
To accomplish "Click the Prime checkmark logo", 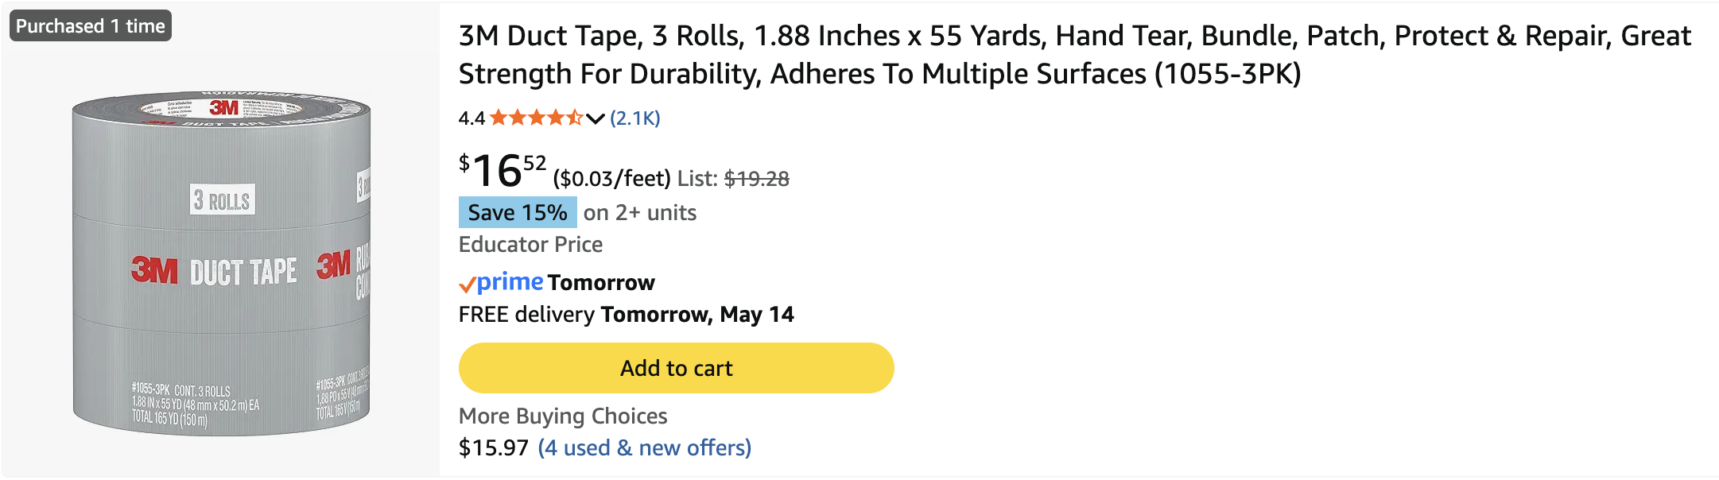I will click(501, 282).
